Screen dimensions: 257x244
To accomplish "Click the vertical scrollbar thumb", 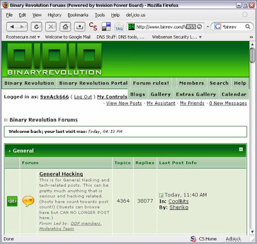I will coord(253,55).
